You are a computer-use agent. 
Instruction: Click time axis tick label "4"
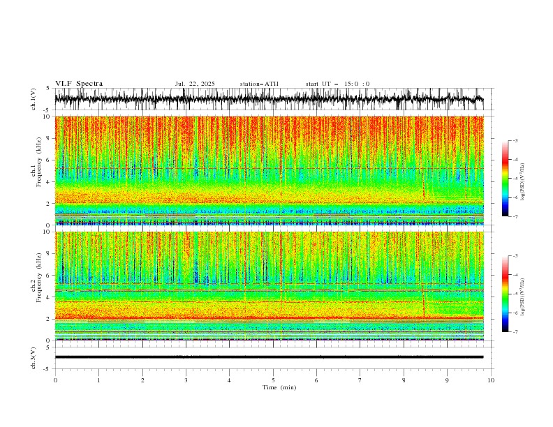pos(229,380)
